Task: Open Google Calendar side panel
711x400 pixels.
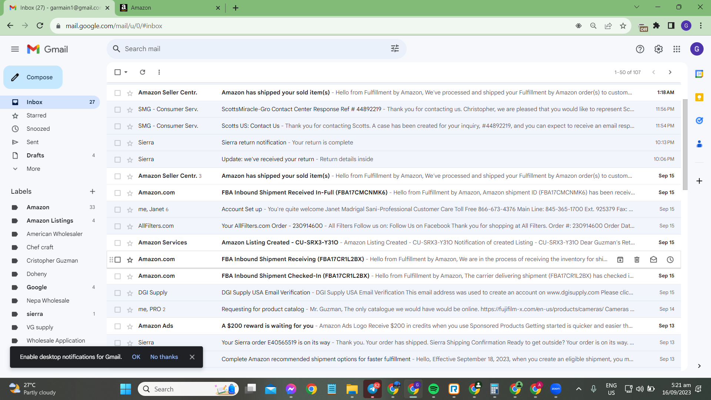Action: pyautogui.click(x=699, y=74)
